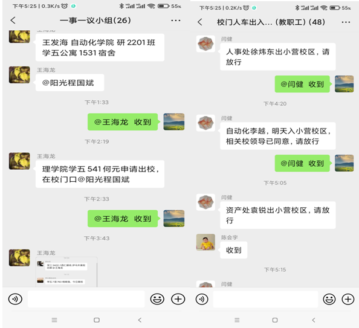Tap 闫健 avatar beside 资产处袁锐 message
Viewport: 359px width, 328px height.
point(205,202)
